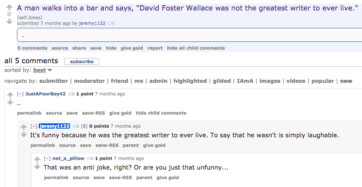Screen dimensions: 362x187
Task: Downvote the David Foster Wallace post
Action: [x=10, y=21]
